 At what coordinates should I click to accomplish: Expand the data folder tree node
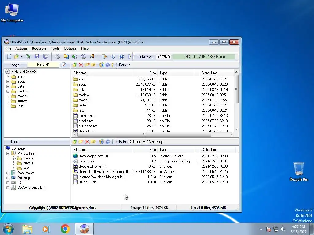[x=8, y=86]
